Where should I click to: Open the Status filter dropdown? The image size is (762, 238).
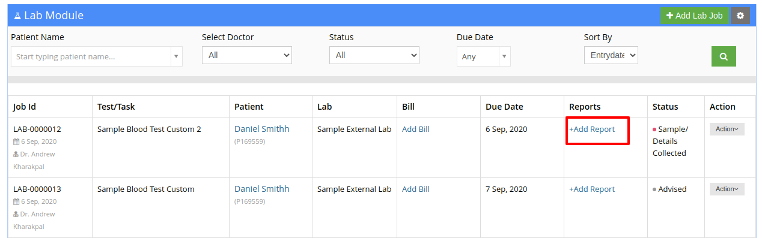(x=374, y=55)
